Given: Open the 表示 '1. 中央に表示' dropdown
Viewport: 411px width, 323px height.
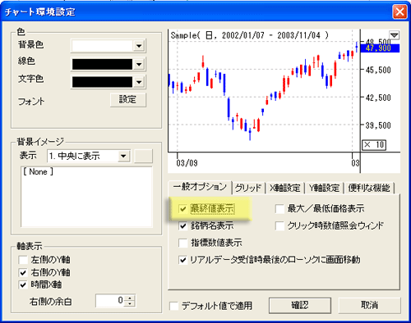Looking at the screenshot, I should pyautogui.click(x=123, y=156).
